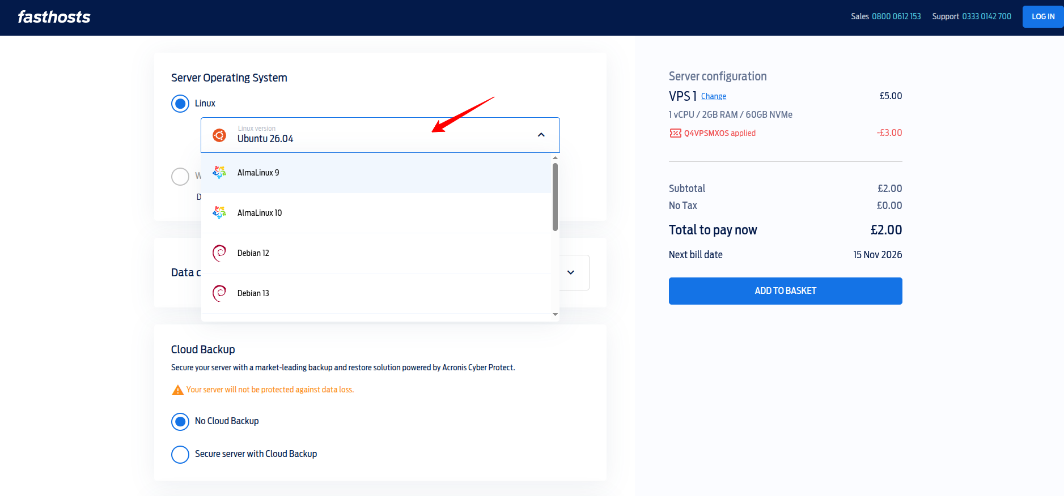Click the Cloud Backup heading
Image resolution: width=1064 pixels, height=496 pixels.
coord(203,349)
